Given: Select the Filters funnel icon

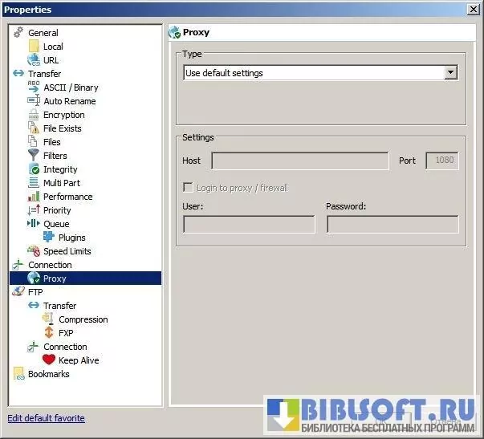Looking at the screenshot, I should click(x=34, y=156).
